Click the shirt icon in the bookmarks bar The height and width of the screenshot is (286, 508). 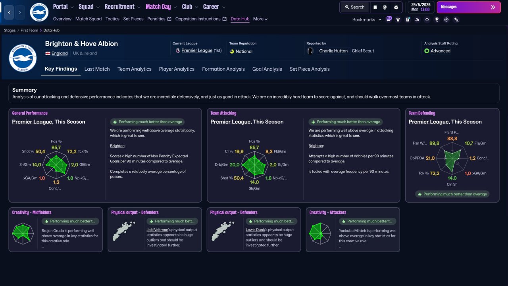pyautogui.click(x=398, y=19)
